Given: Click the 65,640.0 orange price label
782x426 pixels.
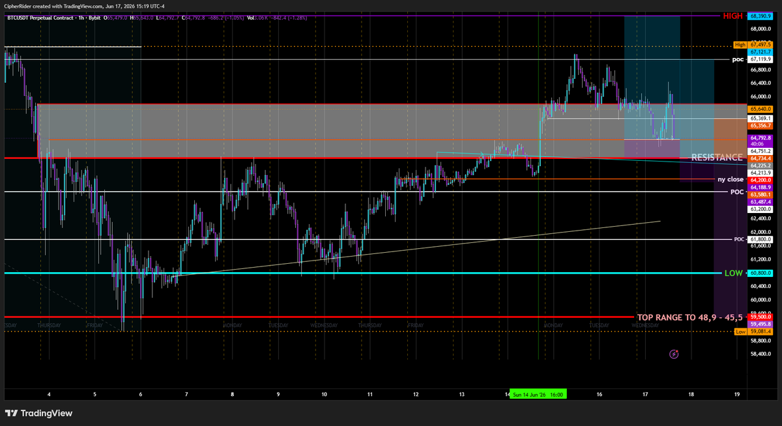Looking at the screenshot, I should (x=760, y=109).
